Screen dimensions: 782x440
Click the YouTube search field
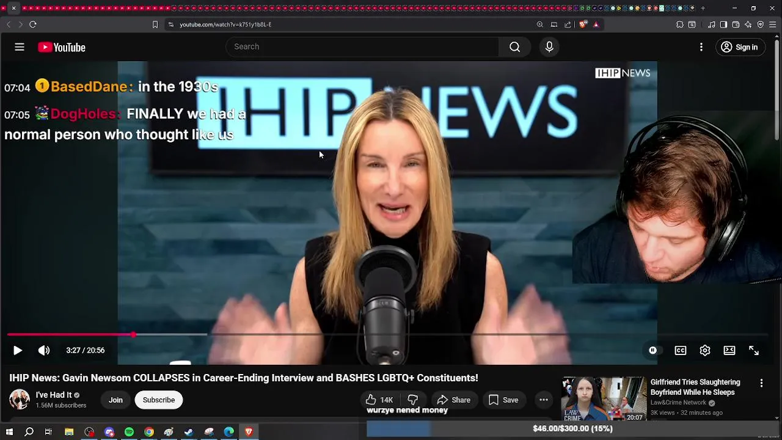[x=362, y=46]
